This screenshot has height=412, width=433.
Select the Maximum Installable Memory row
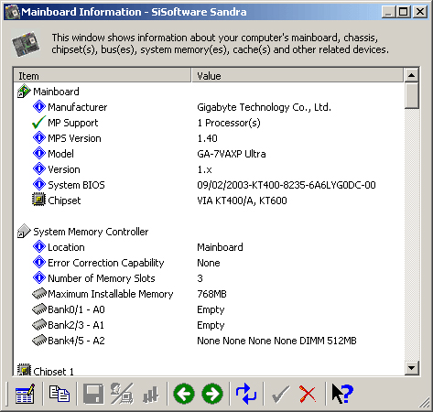209,294
